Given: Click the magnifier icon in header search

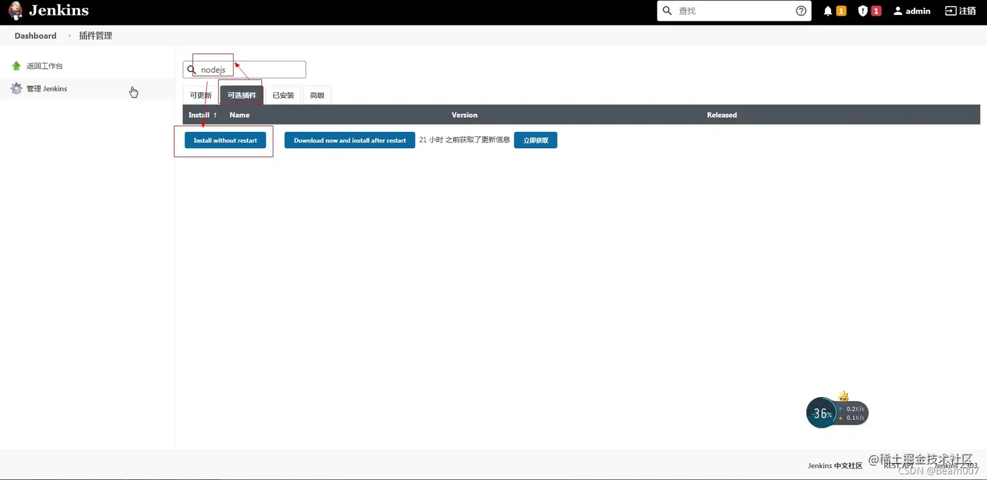Looking at the screenshot, I should [x=667, y=11].
